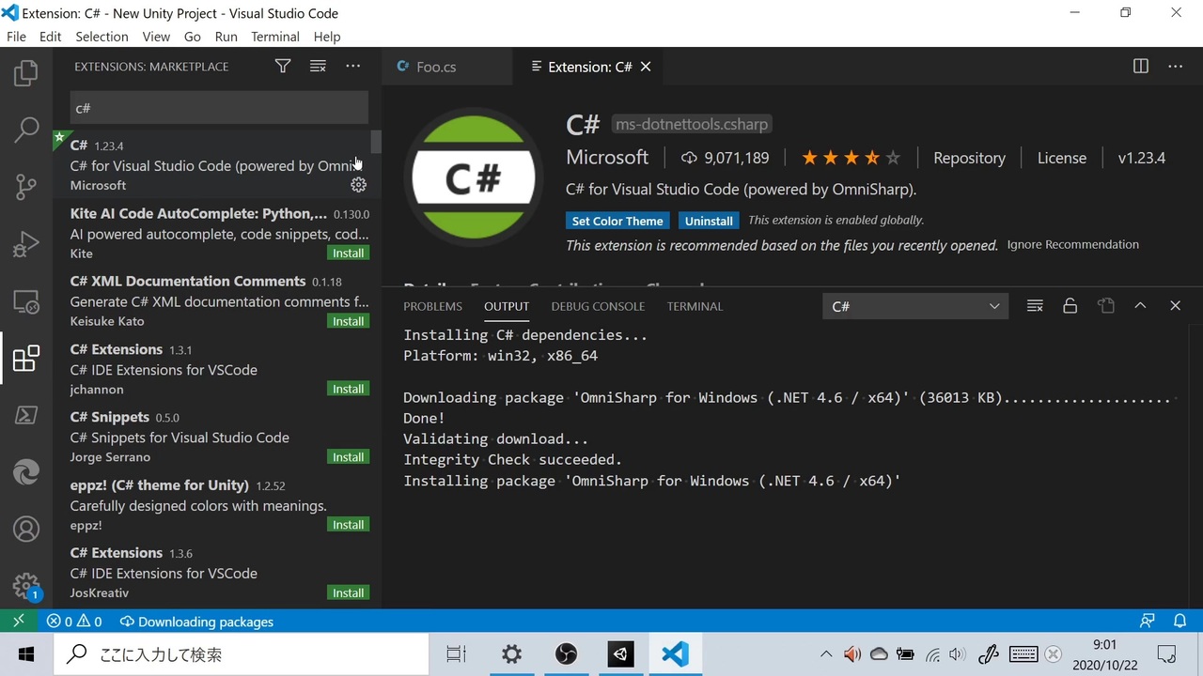This screenshot has width=1203, height=676.
Task: Open the Windows Start menu
Action: (26, 654)
